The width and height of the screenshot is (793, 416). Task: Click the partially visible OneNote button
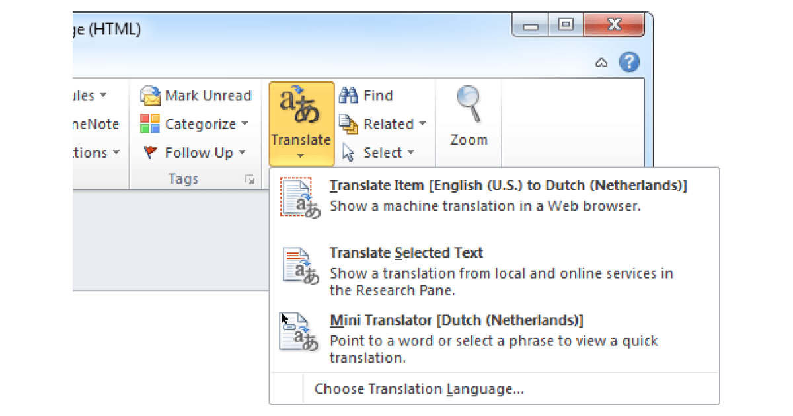pos(96,124)
